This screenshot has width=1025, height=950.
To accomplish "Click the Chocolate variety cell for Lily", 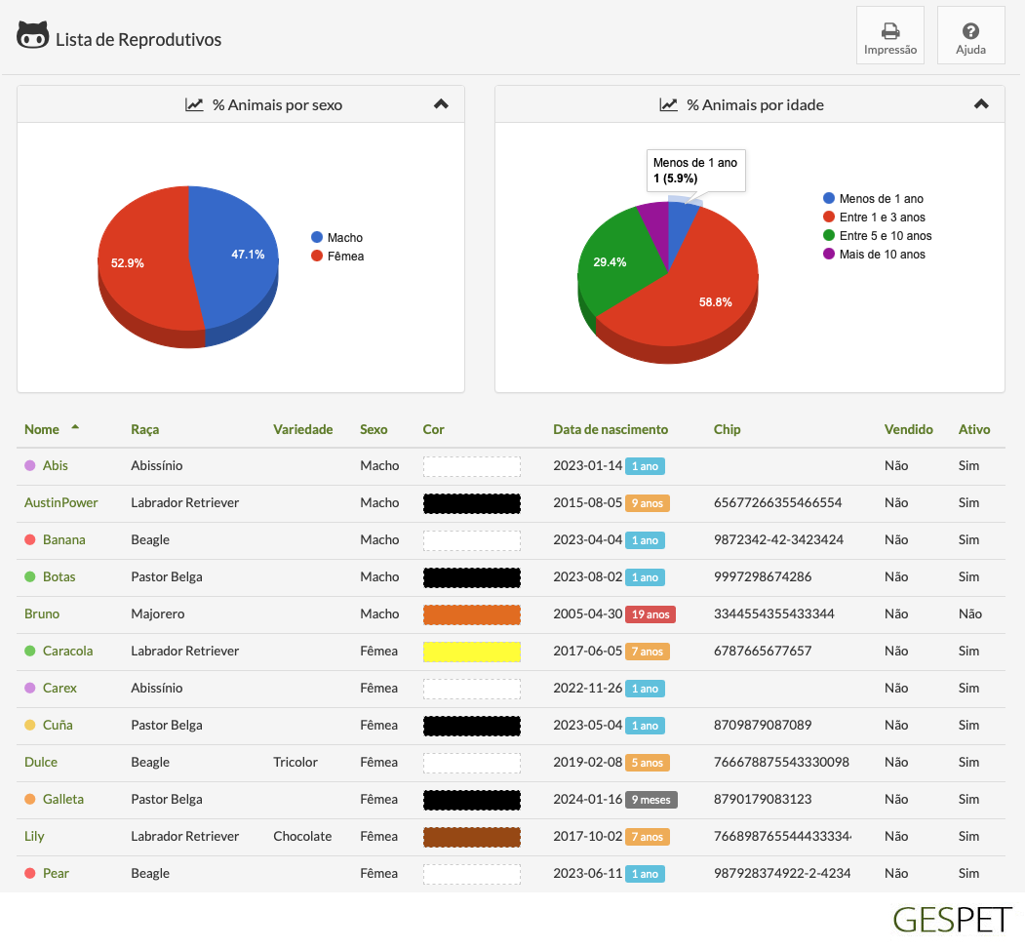I will click(x=302, y=836).
